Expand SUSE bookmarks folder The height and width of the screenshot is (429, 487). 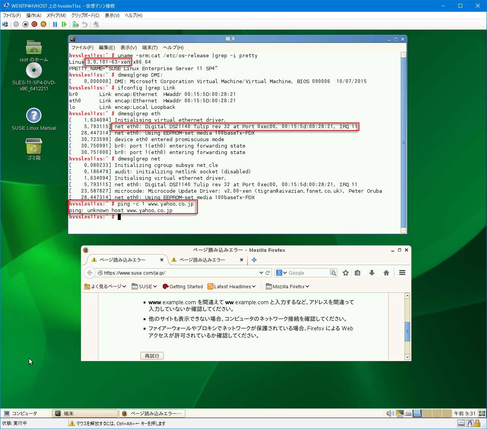[x=144, y=286]
